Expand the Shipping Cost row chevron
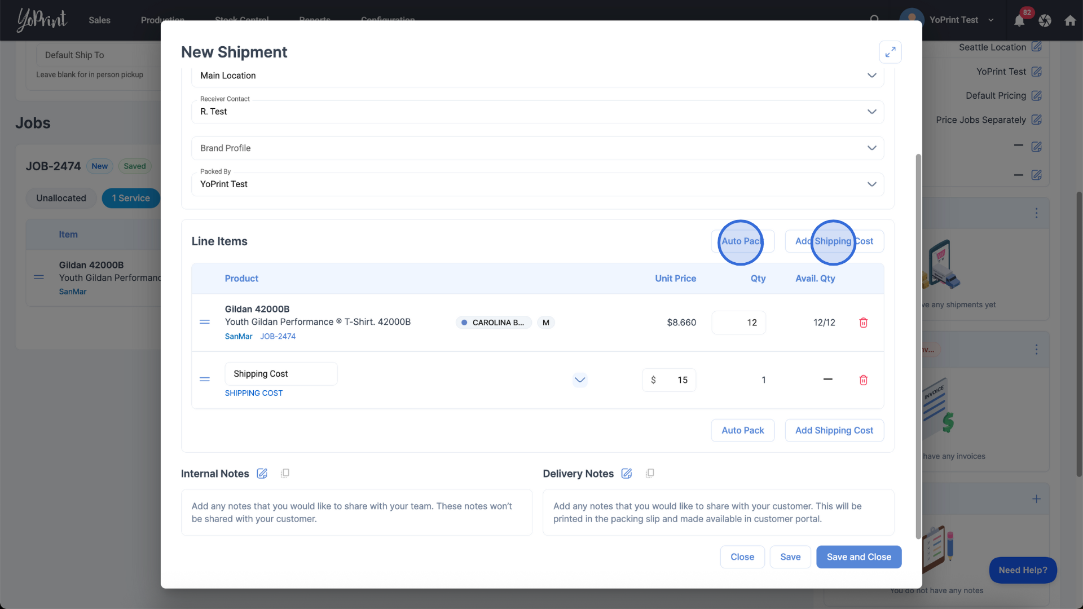Image resolution: width=1083 pixels, height=609 pixels. click(x=579, y=380)
